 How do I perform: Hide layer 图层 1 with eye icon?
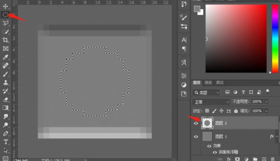tap(196, 137)
